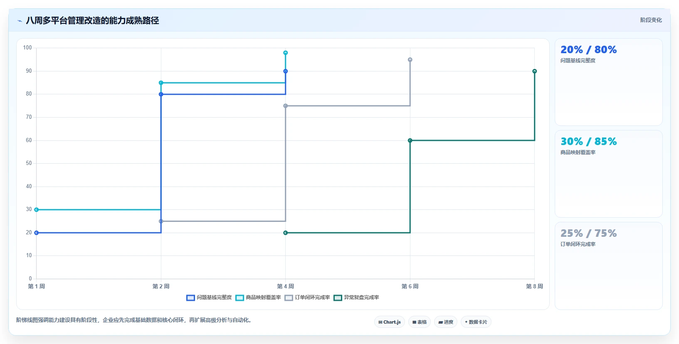This screenshot has height=344, width=679.
Task: Click the cyan data point at 30 in week 1
Action: click(37, 210)
